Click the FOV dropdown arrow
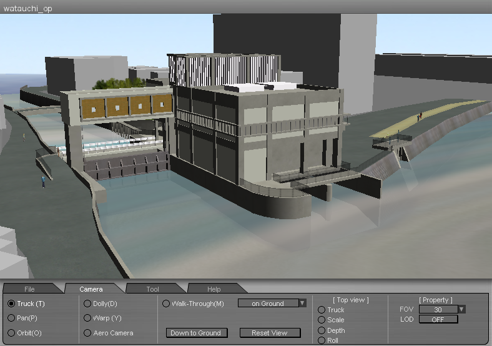This screenshot has height=346, width=492. point(461,309)
